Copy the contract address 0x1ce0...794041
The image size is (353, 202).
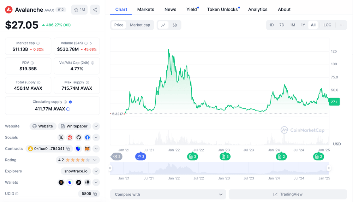[68, 149]
